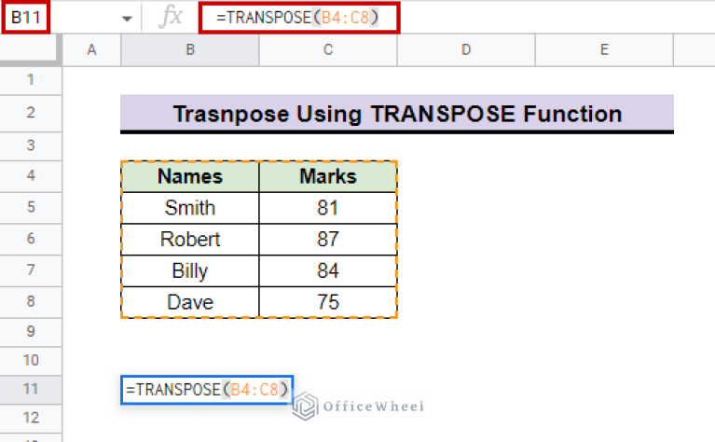The image size is (715, 442).
Task: Click the B11 name box field
Action: (26, 18)
